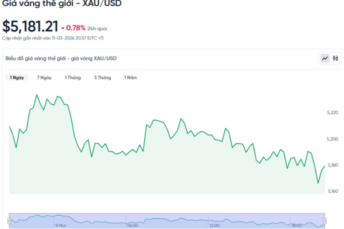344x229 pixels.
Task: Switch to the line chart view icon
Action: pyautogui.click(x=325, y=58)
